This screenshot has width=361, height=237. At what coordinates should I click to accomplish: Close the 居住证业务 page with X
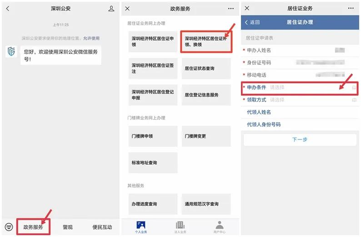(247, 8)
